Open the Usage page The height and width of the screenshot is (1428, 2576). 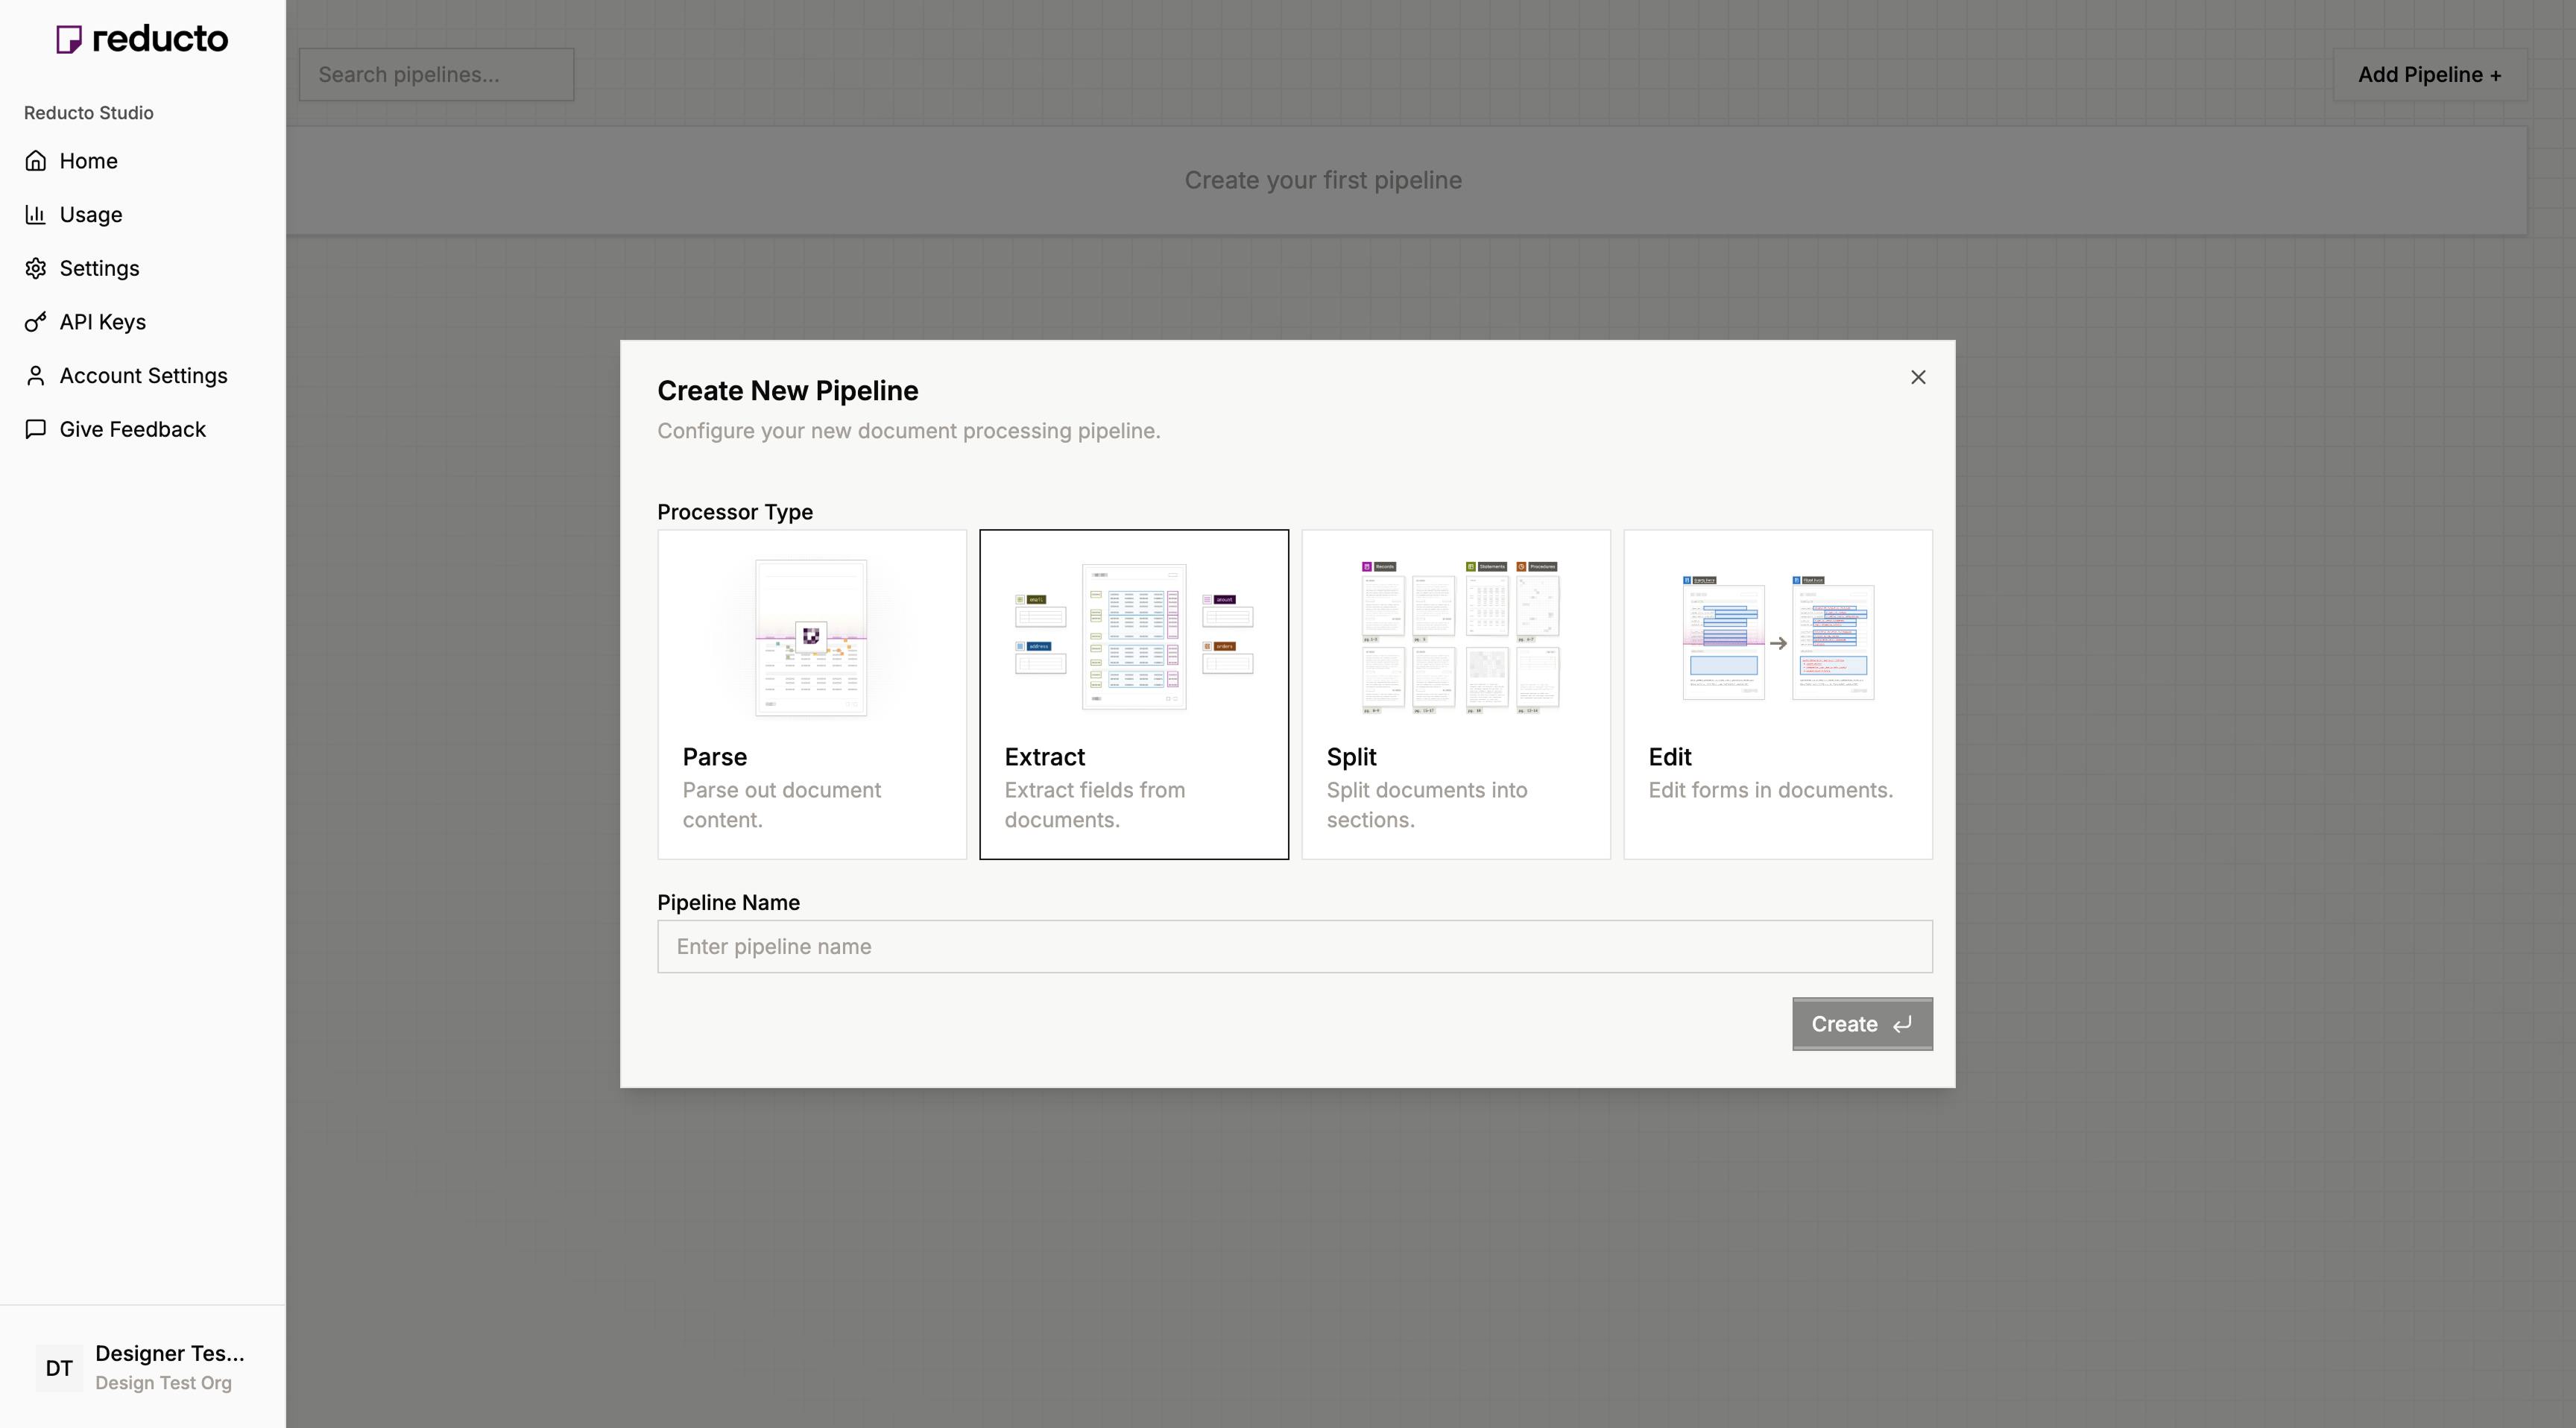pos(142,214)
